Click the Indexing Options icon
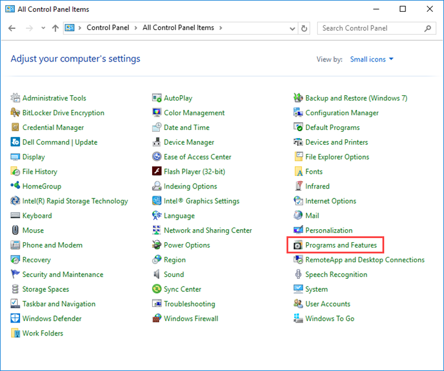This screenshot has width=444, height=371. [157, 186]
